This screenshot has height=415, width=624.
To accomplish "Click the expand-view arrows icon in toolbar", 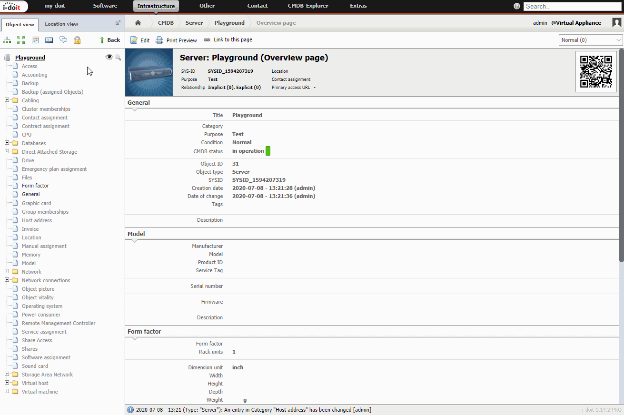I will 20,40.
